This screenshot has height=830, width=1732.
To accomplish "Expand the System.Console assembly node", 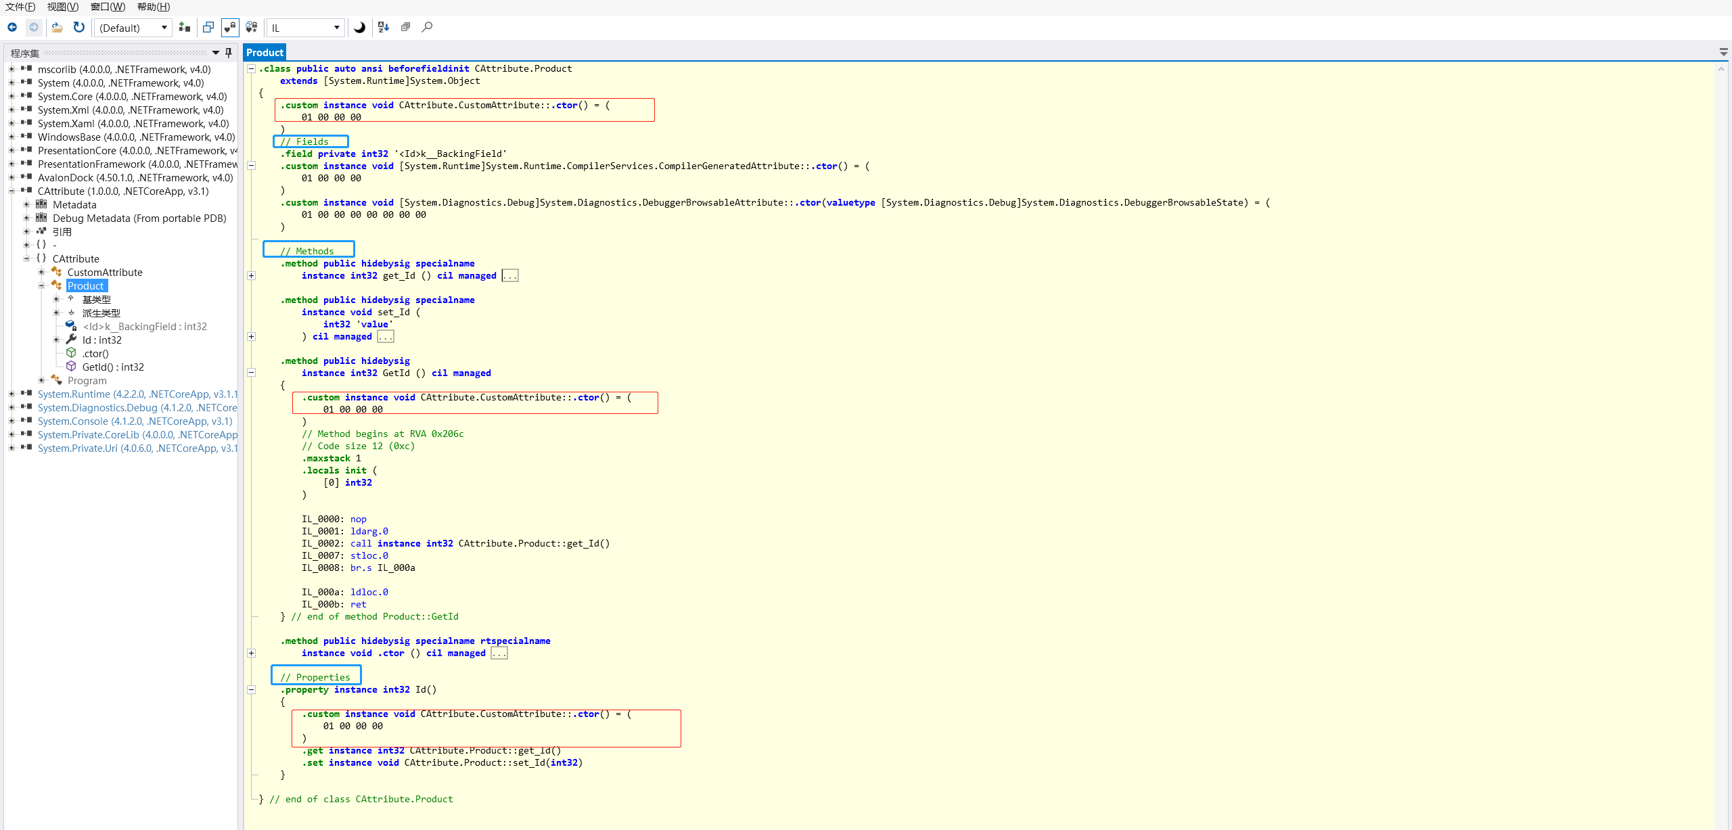I will 12,421.
